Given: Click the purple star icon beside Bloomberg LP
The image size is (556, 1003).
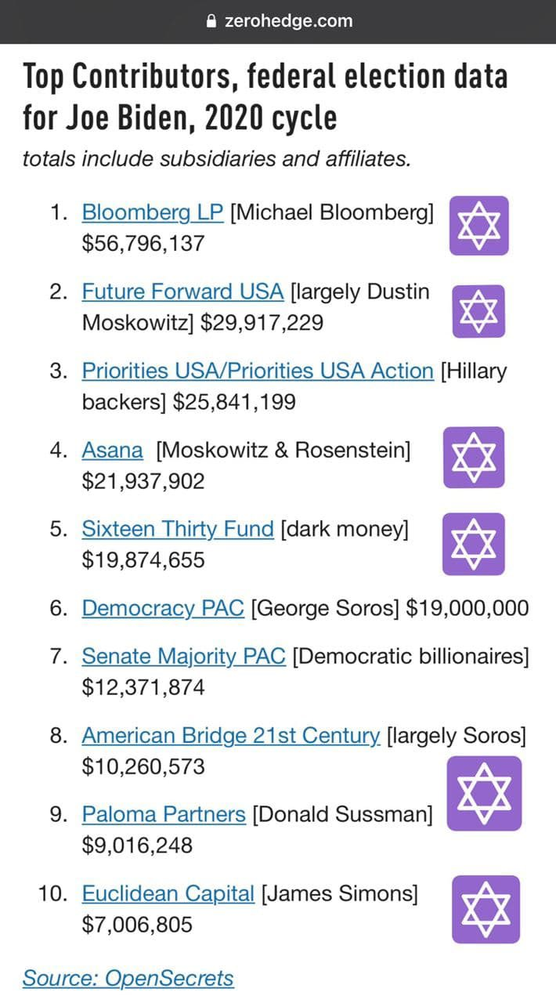Looking at the screenshot, I should [478, 226].
